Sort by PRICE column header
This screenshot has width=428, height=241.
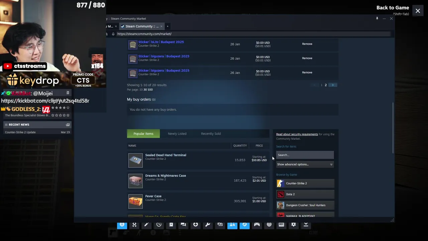259,146
